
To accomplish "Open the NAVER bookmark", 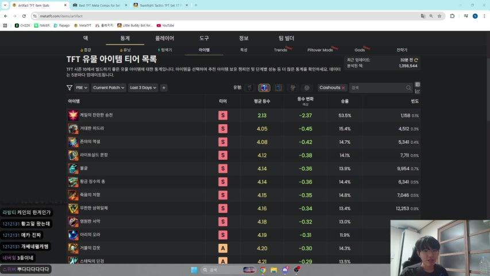I will tap(42, 25).
